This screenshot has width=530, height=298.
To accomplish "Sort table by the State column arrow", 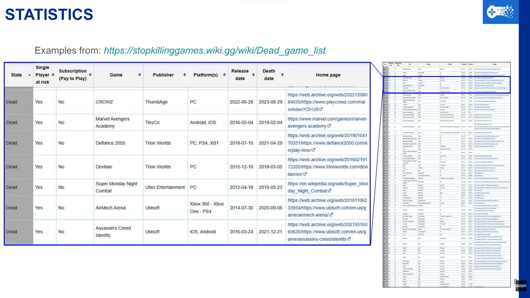I will click(x=30, y=75).
